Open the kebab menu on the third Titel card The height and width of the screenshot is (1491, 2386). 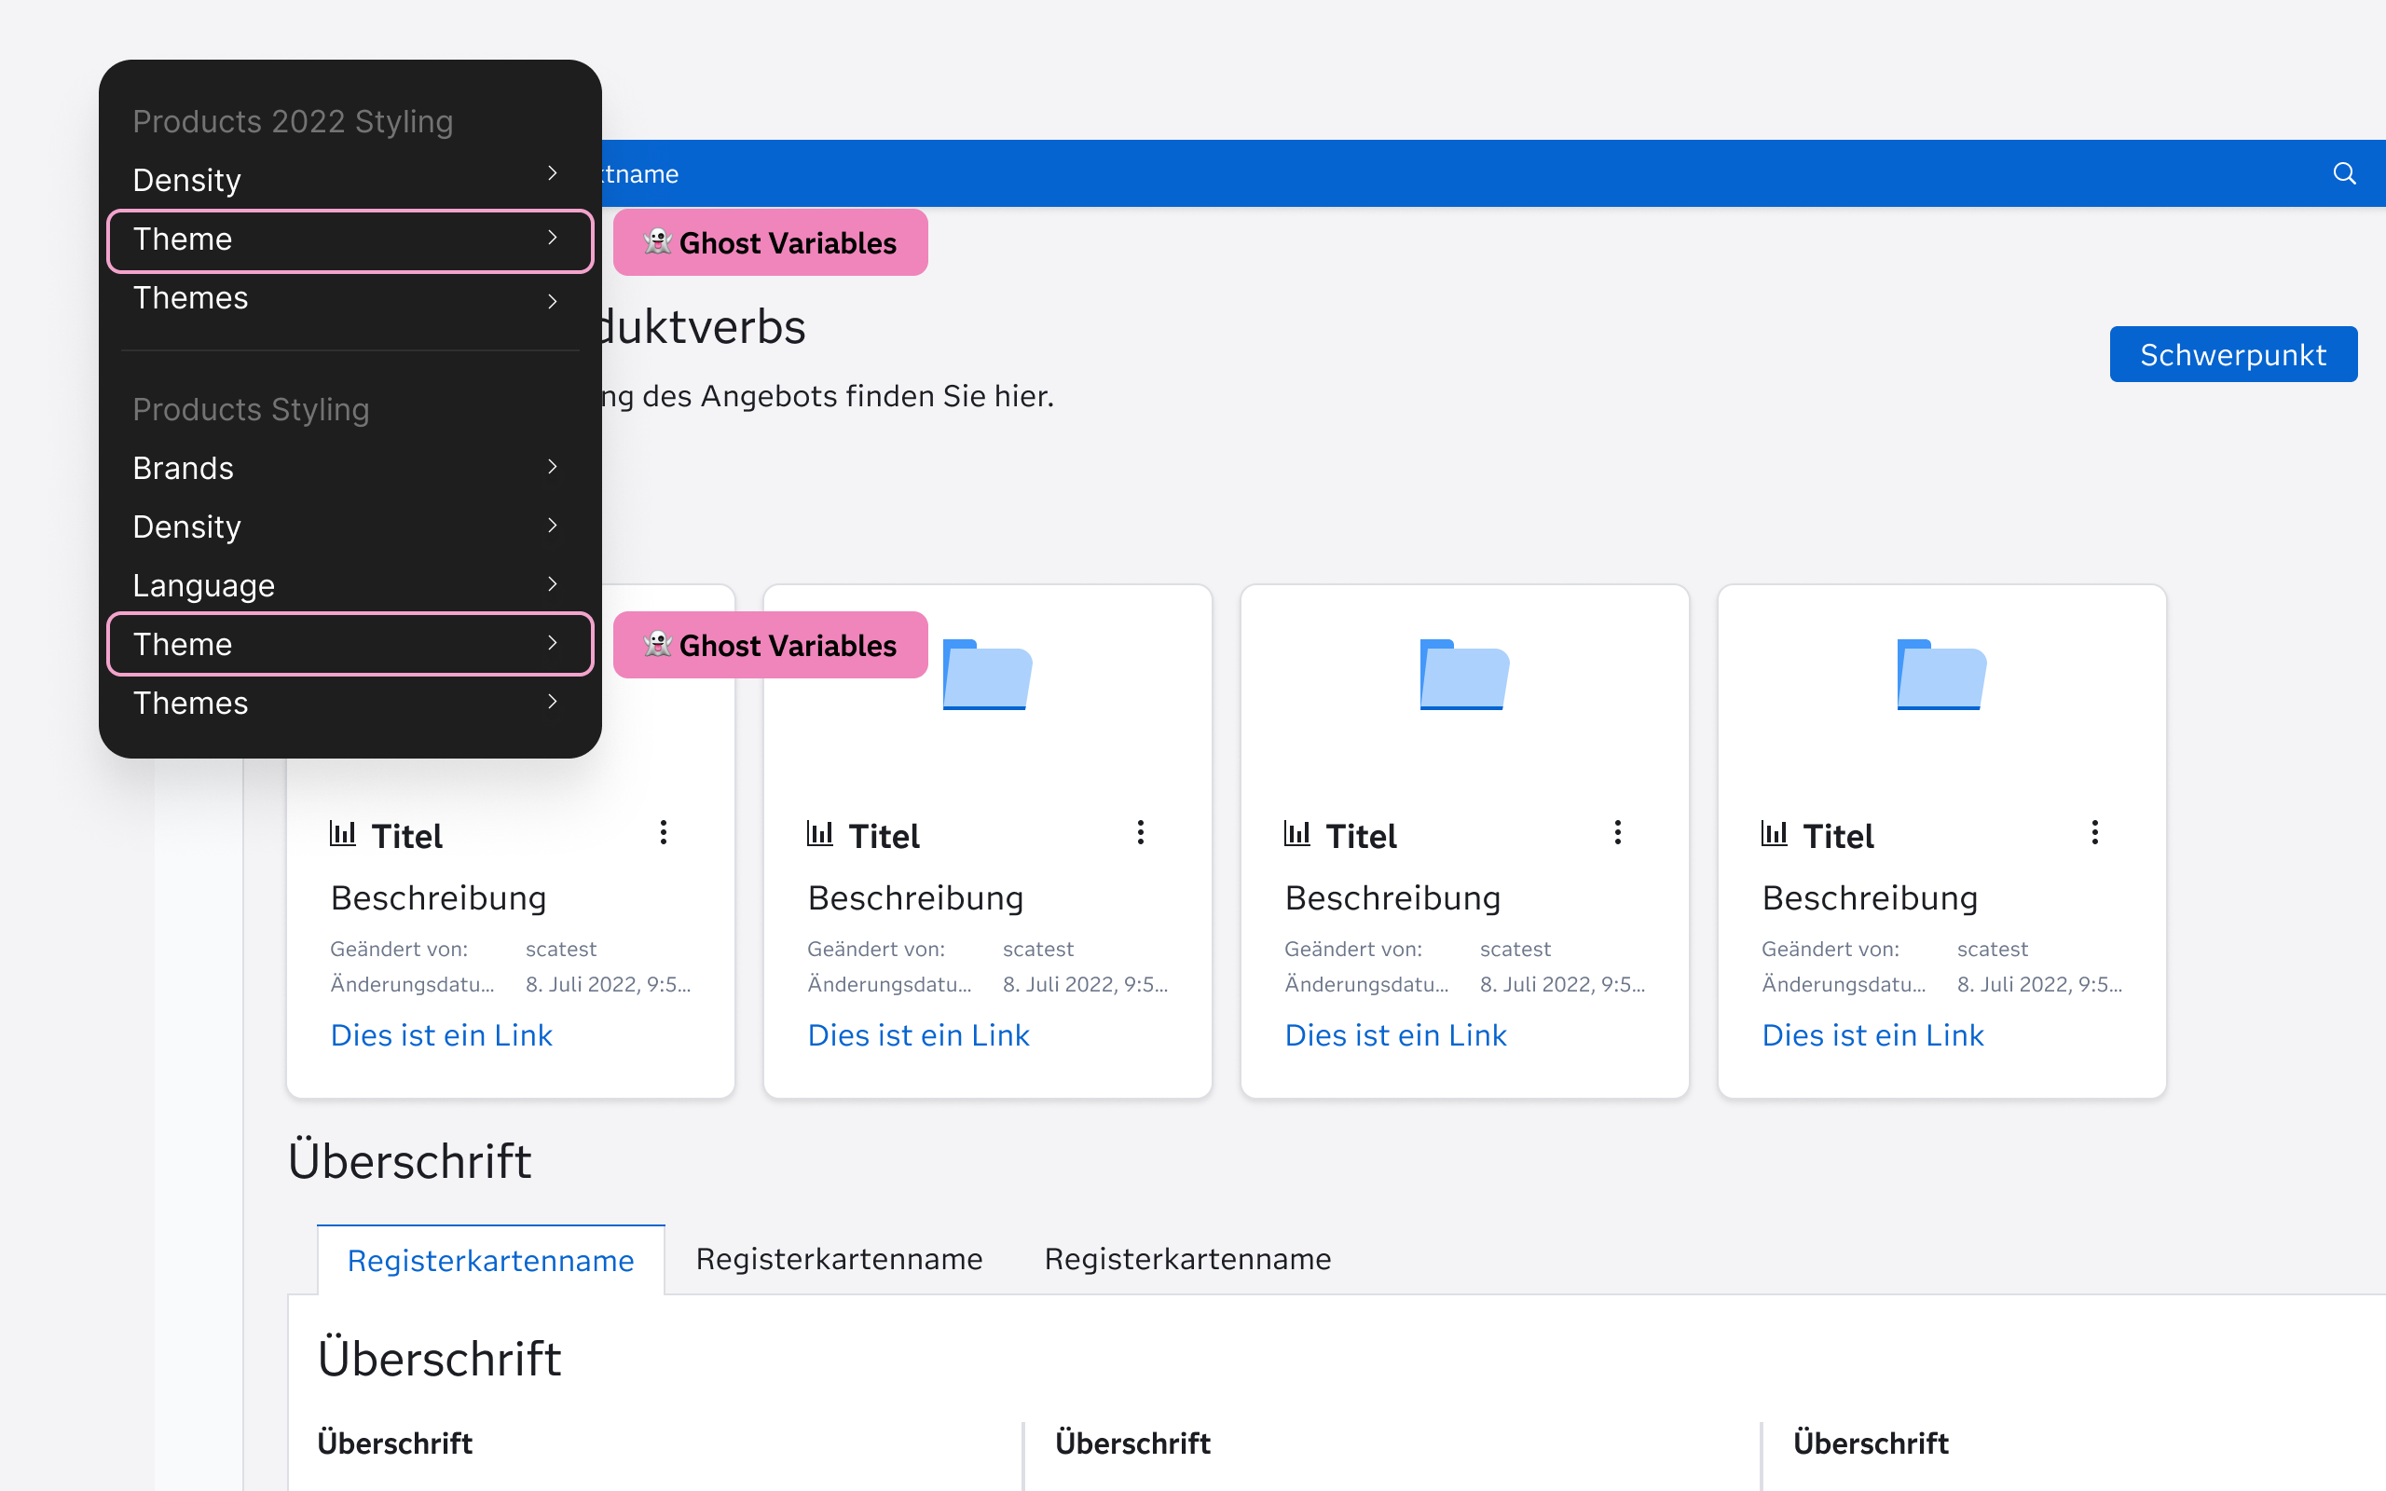1617,833
